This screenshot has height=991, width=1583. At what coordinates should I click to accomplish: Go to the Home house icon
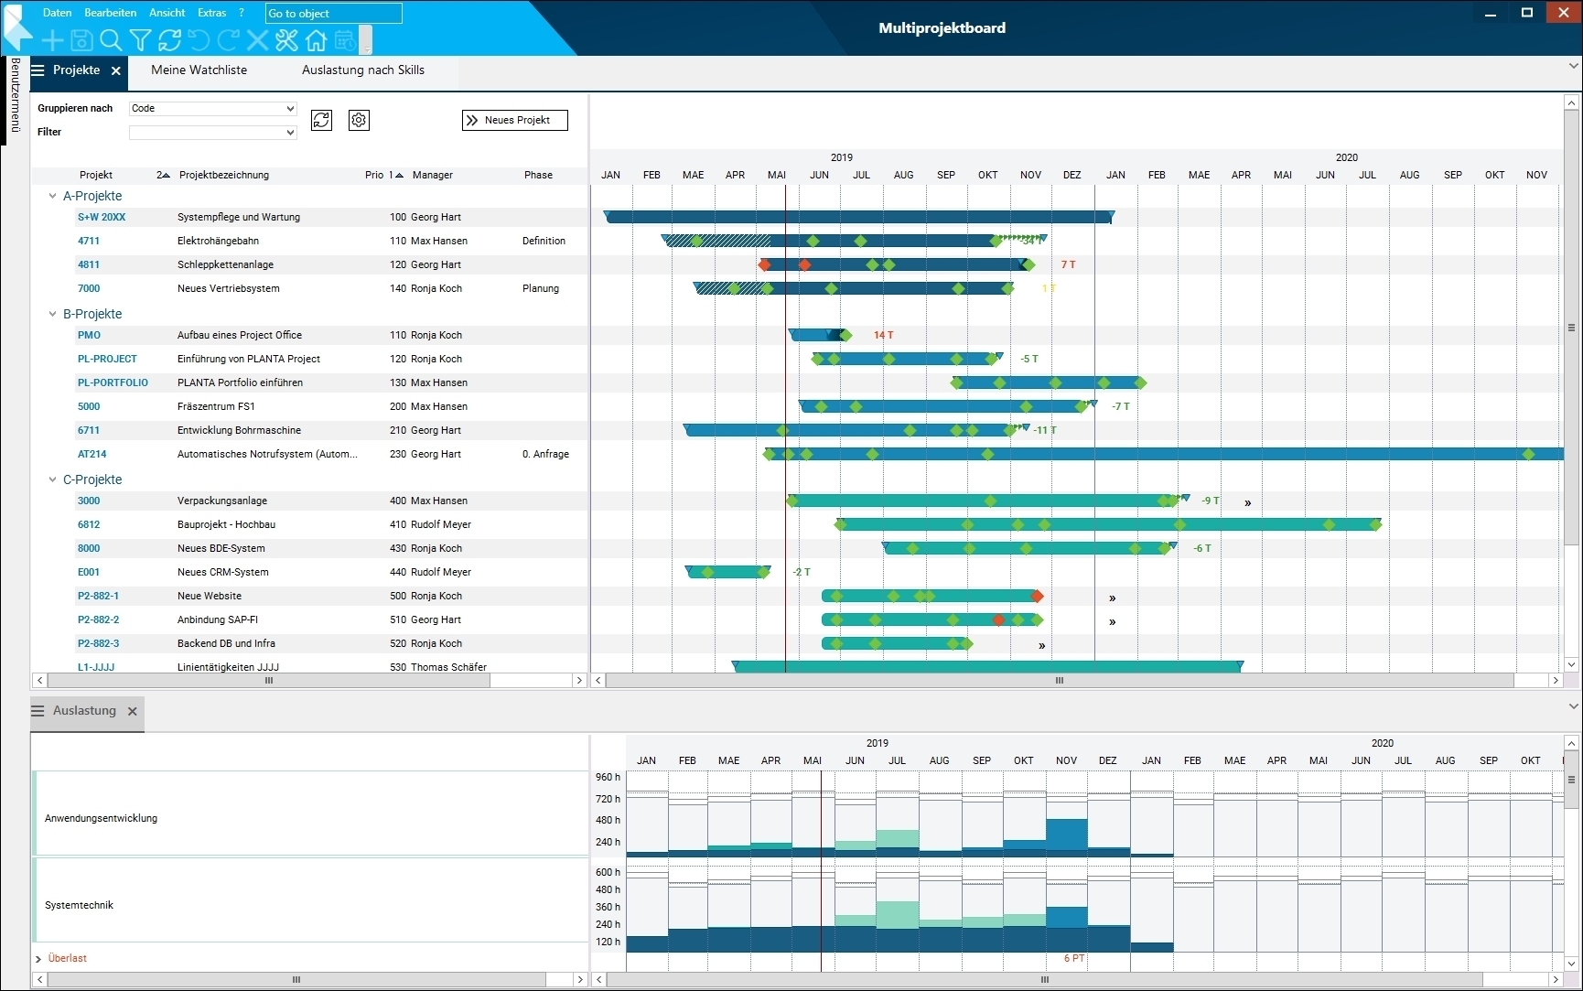tap(316, 40)
